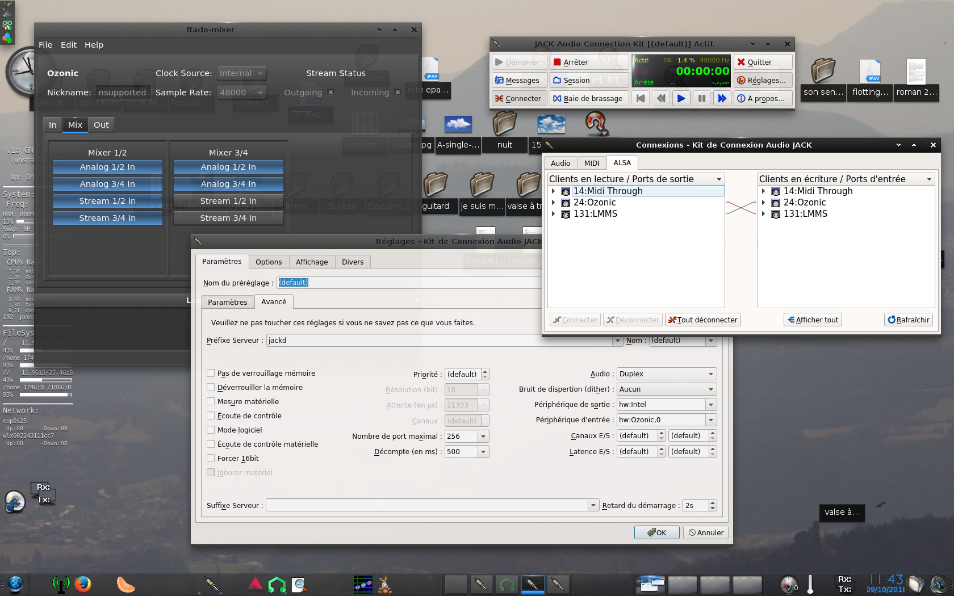
Task: Click the transport rewind-to-start button
Action: (x=641, y=98)
